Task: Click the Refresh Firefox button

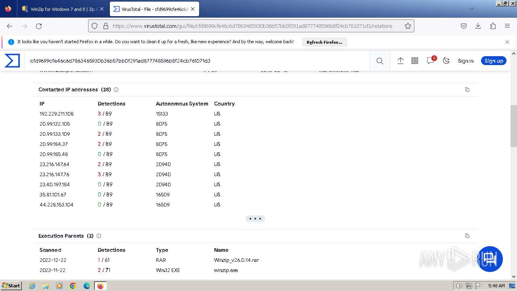Action: click(x=324, y=42)
